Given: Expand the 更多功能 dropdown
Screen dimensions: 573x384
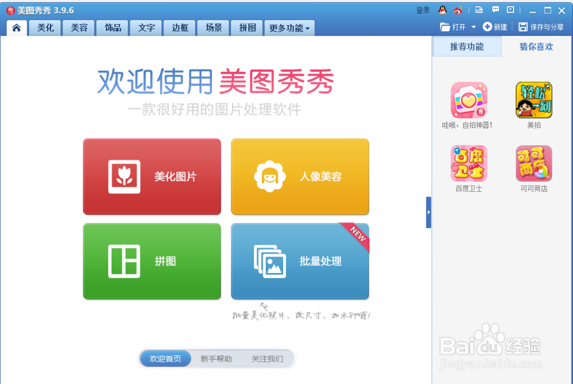Looking at the screenshot, I should point(289,28).
